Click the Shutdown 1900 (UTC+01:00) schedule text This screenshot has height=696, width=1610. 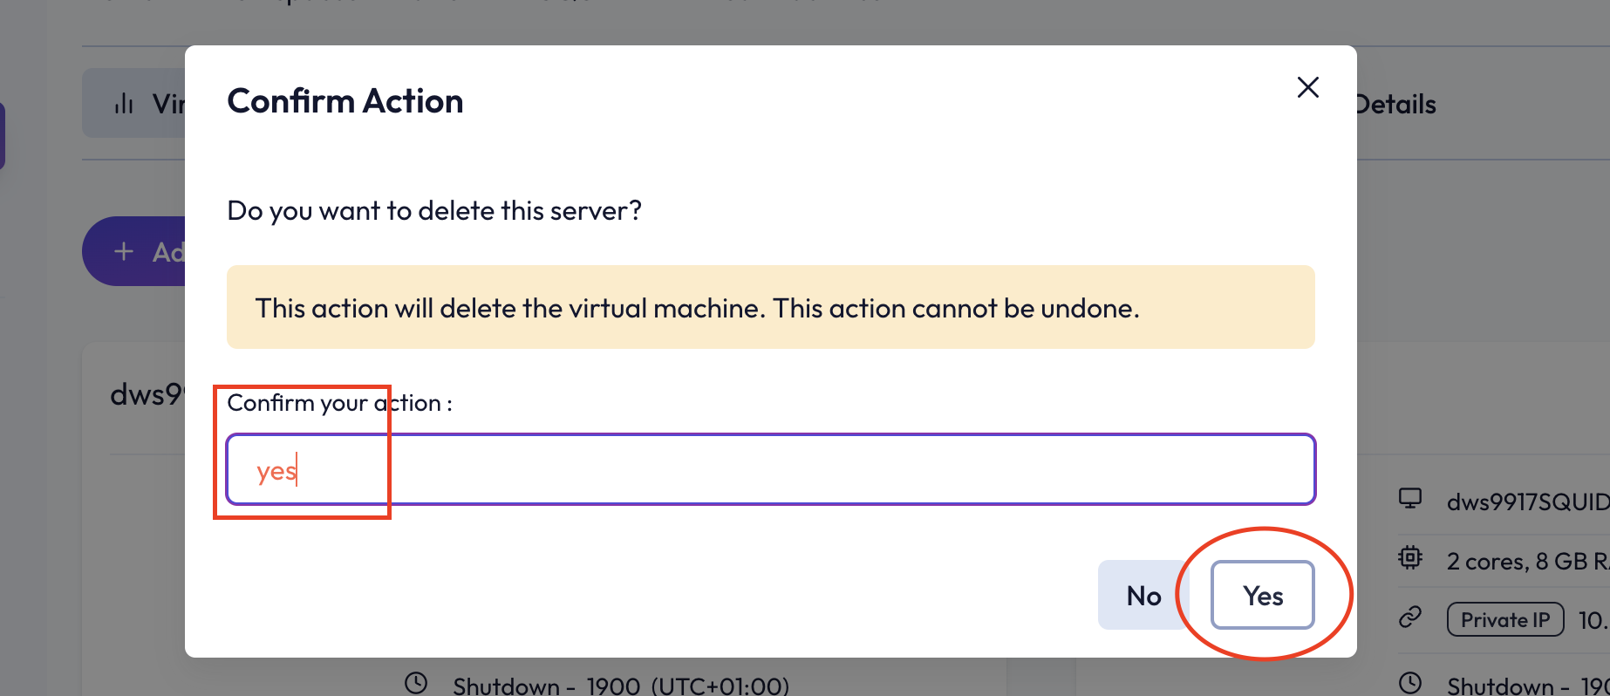[x=621, y=686]
